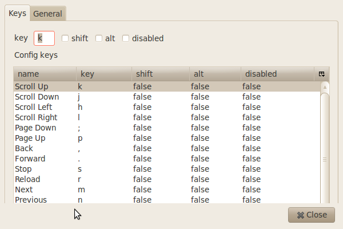Select the Keys tab
Image resolution: width=343 pixels, height=229 pixels.
(x=18, y=13)
